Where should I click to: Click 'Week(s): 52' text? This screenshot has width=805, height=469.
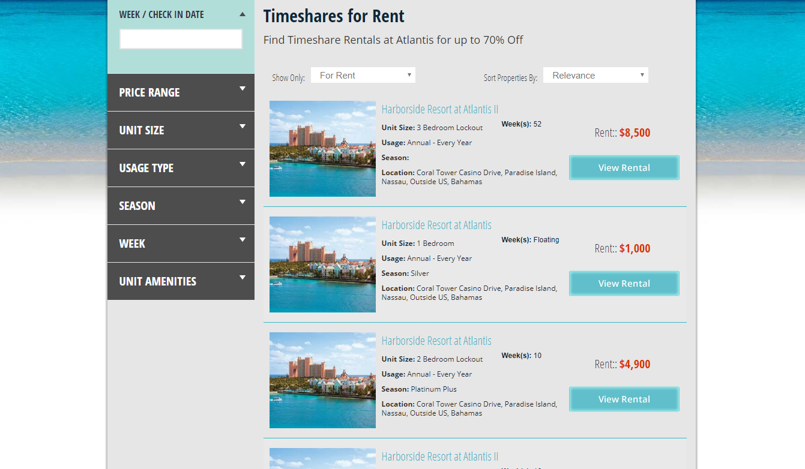(x=521, y=124)
